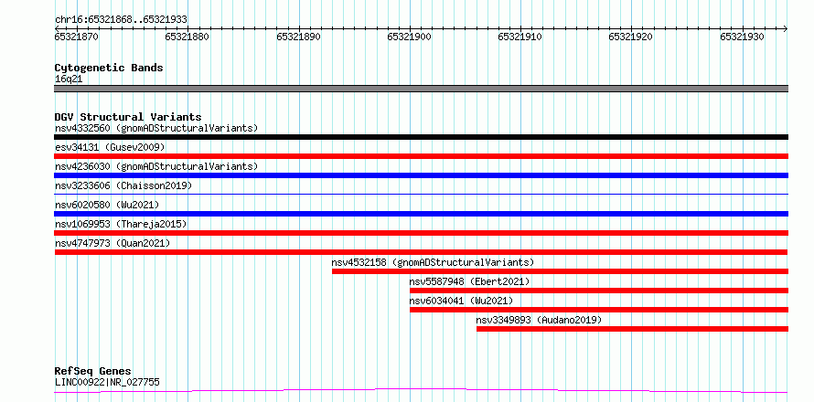This screenshot has width=814, height=402.
Task: Click the right arrowhead of the ruler
Action: pyautogui.click(x=786, y=28)
